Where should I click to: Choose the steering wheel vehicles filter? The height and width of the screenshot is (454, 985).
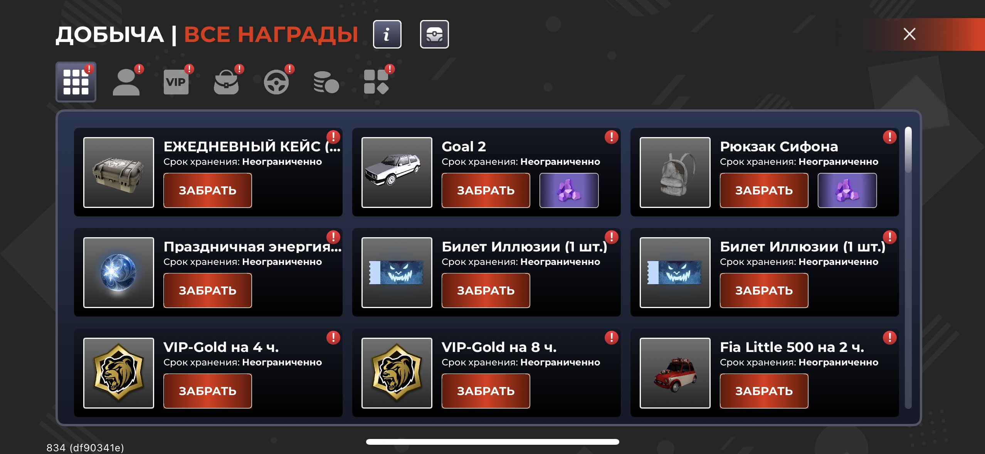click(276, 82)
